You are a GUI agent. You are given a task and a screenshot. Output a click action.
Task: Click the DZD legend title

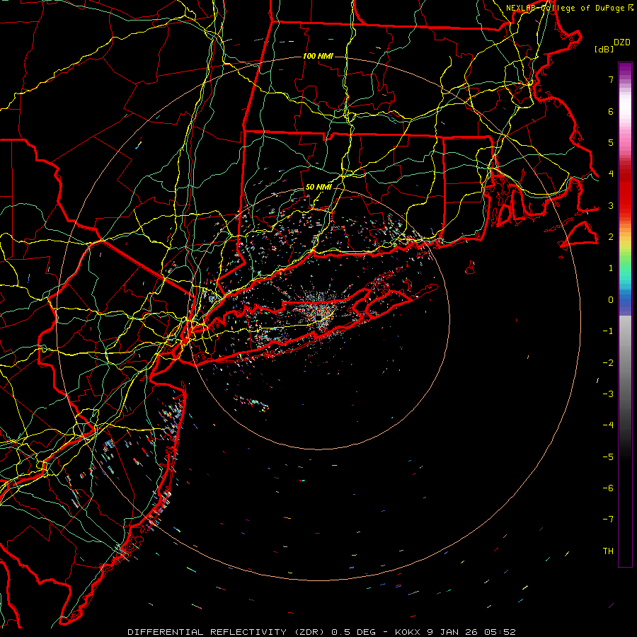[x=622, y=42]
